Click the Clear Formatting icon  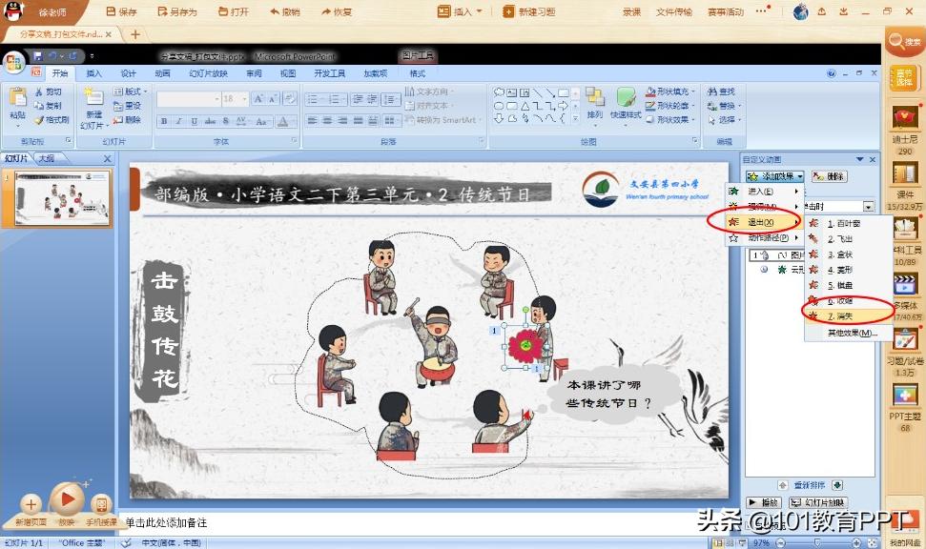pyautogui.click(x=289, y=98)
